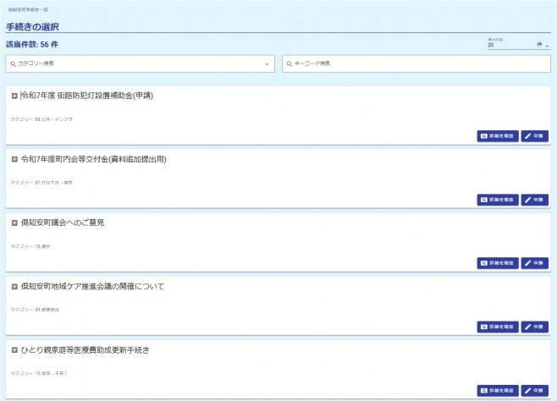This screenshot has height=401, width=557.
Task: Check details of 倶知安町地域ケア推進会議の開催について
Action: point(498,327)
